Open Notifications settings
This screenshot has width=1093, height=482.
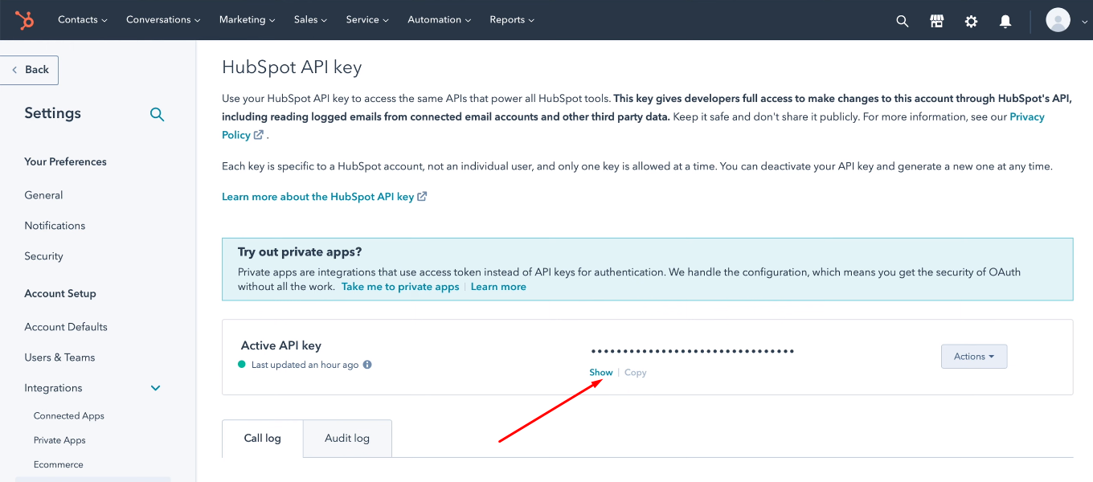coord(55,226)
